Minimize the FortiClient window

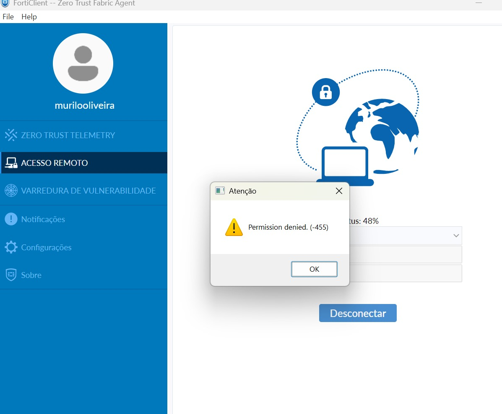click(479, 3)
